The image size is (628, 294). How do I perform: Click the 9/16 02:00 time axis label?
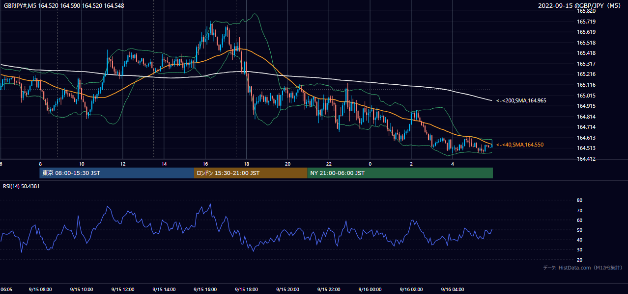coord(412,289)
